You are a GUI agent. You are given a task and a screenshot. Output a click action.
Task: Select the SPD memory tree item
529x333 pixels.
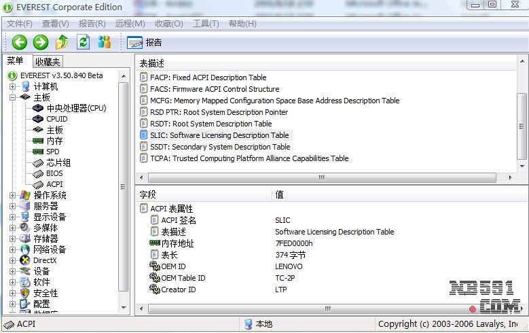pos(52,152)
